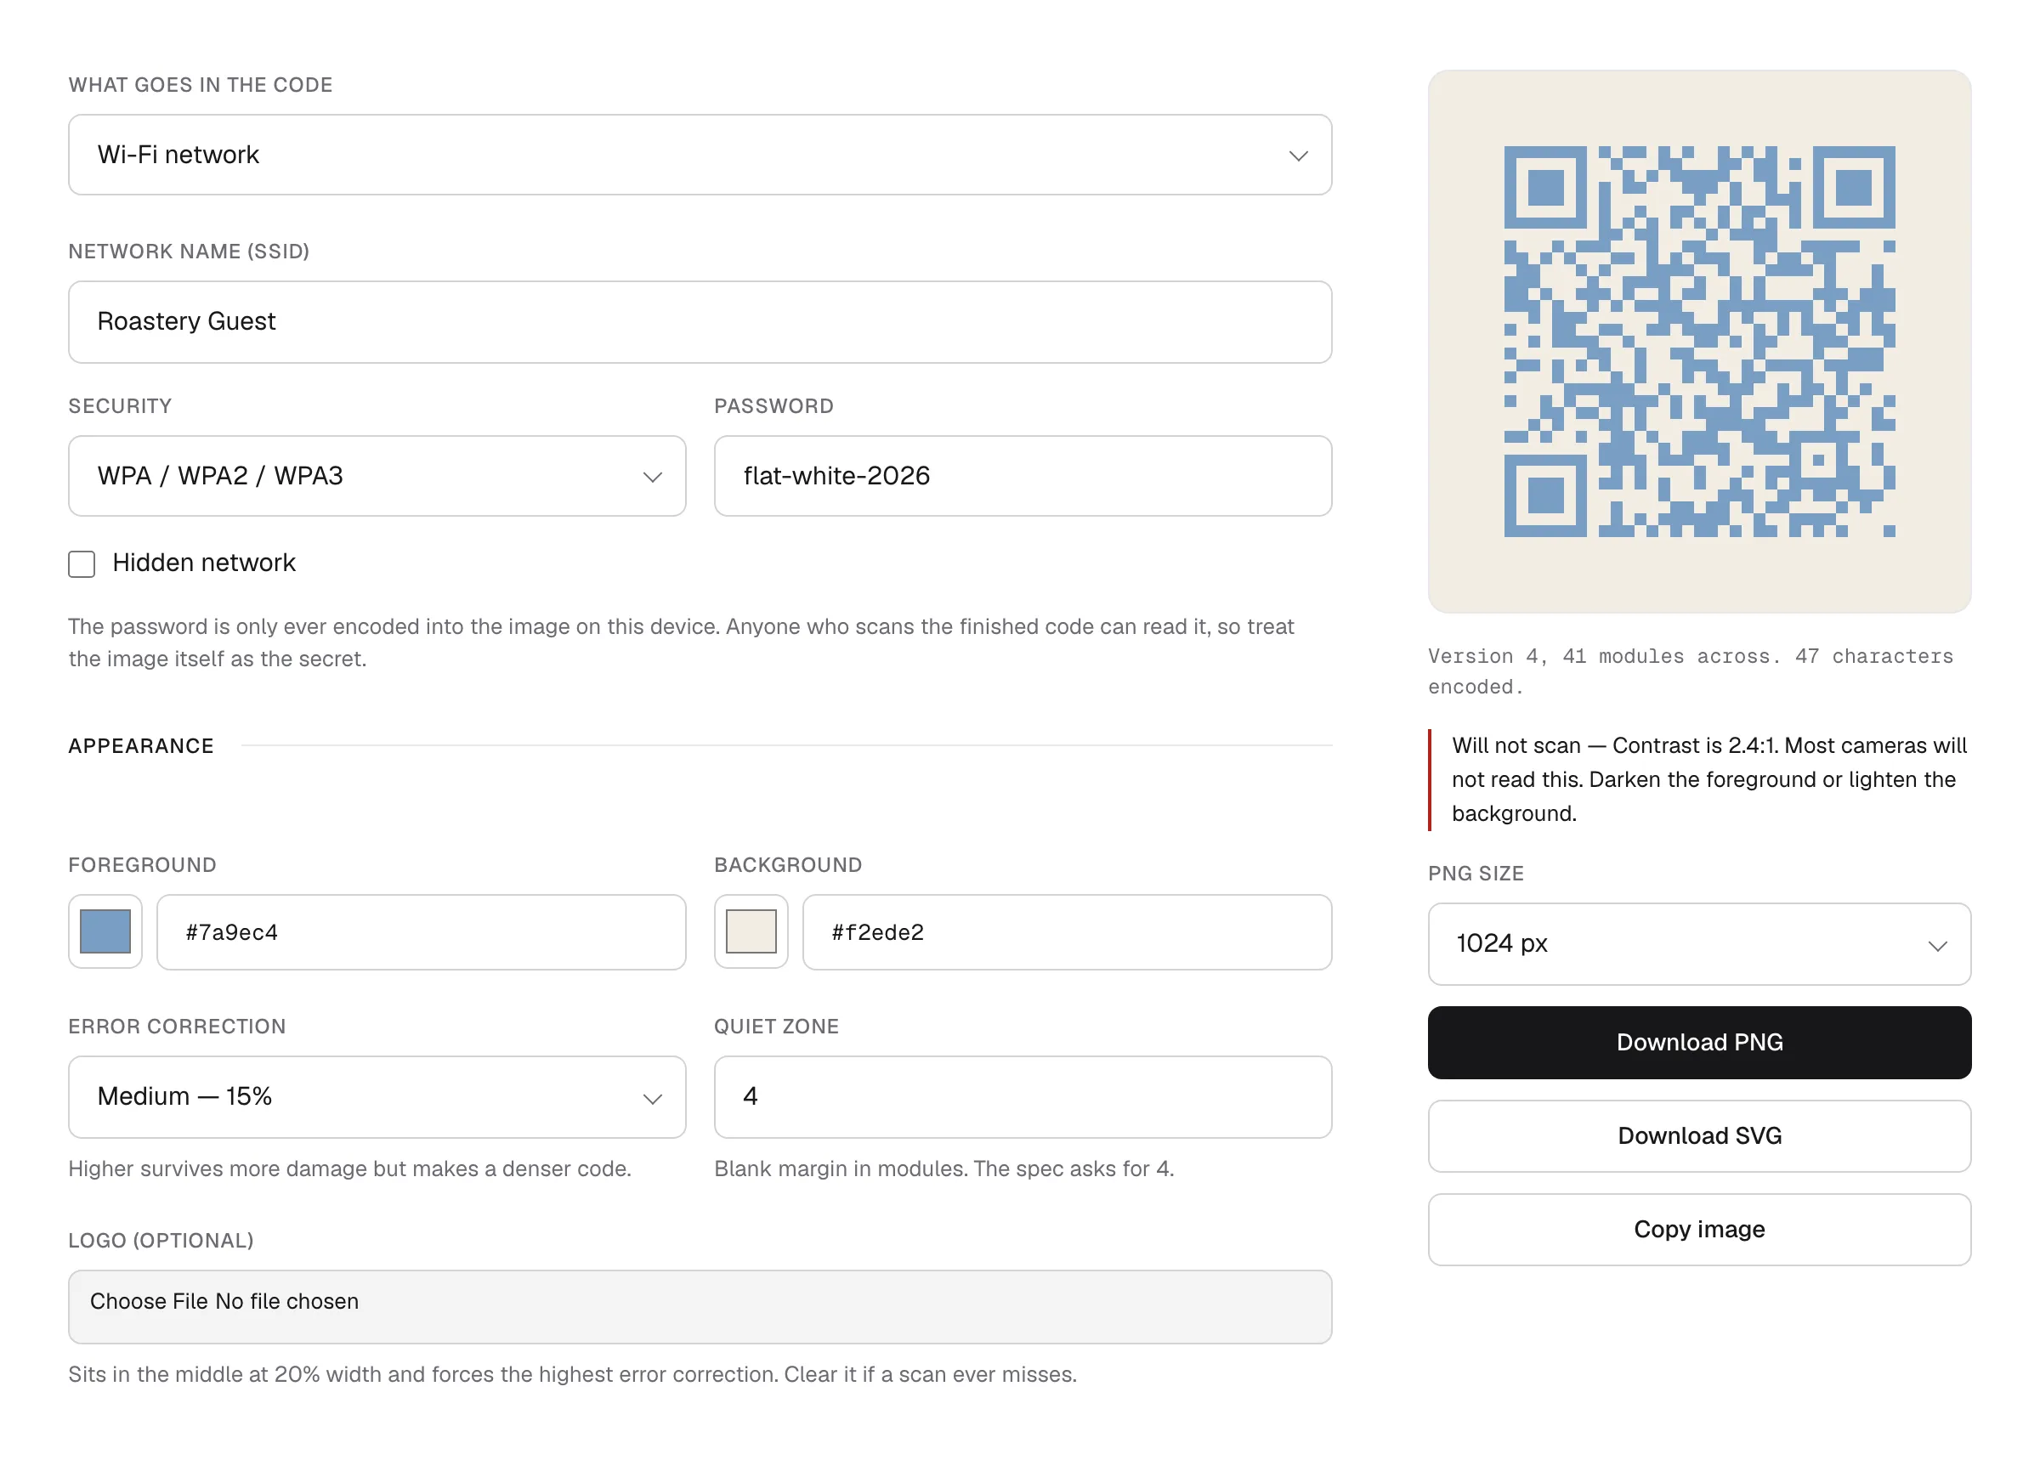Screen dimensions: 2040x1460
Task: Click the PASSWORD field label
Action: 773,406
